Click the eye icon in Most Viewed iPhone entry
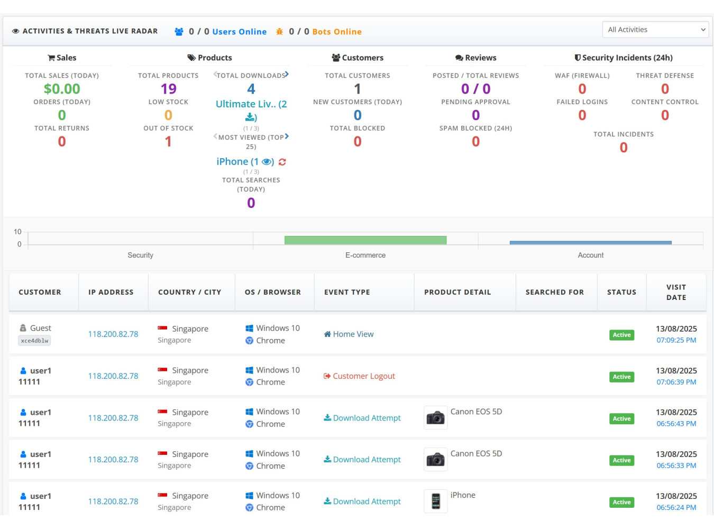Viewport: 714px width, 529px height. coord(267,162)
